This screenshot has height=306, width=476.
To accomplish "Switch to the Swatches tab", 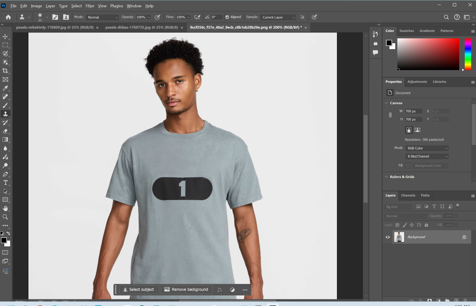I will 406,31.
